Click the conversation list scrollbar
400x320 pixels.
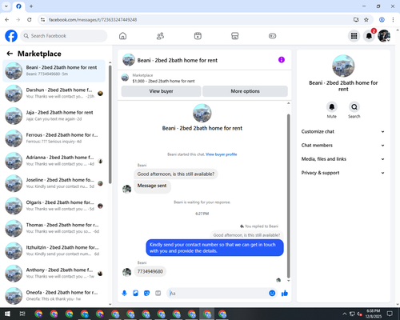pyautogui.click(x=110, y=124)
